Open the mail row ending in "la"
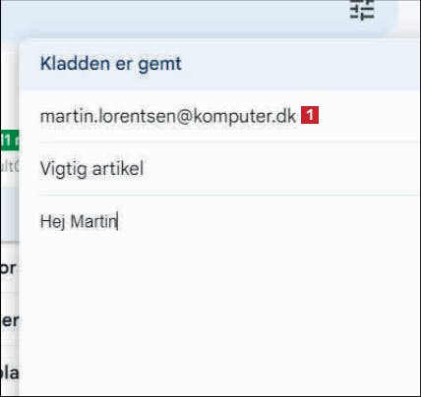 coord(10,373)
